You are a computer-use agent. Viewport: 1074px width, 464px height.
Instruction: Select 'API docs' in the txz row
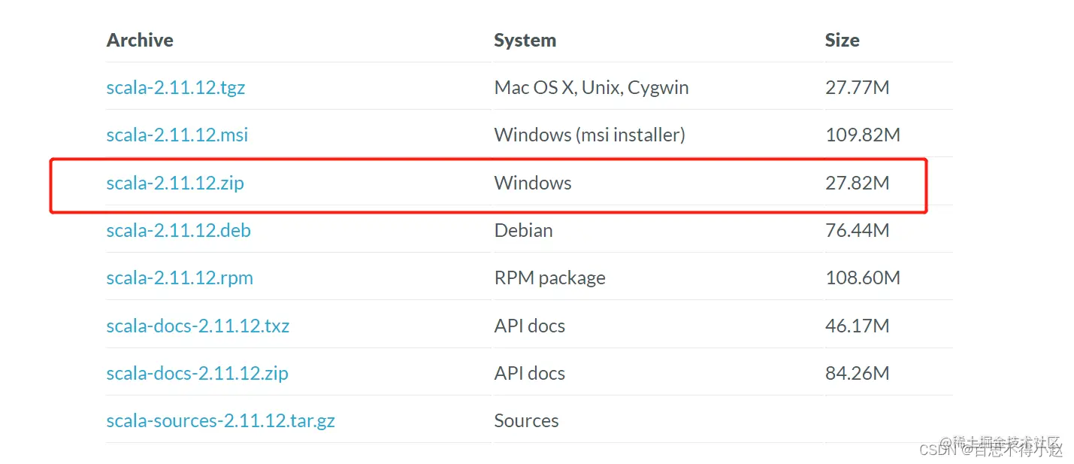pyautogui.click(x=530, y=326)
